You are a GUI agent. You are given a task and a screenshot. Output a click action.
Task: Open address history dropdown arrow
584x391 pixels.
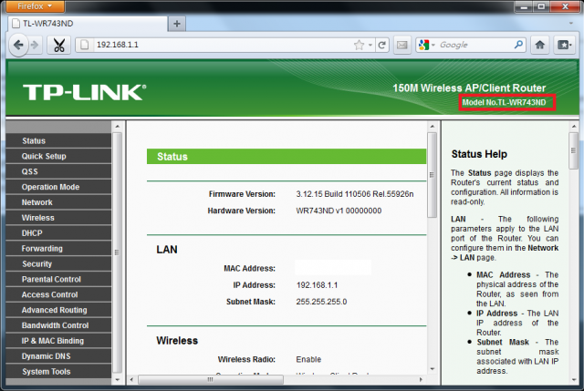point(370,45)
